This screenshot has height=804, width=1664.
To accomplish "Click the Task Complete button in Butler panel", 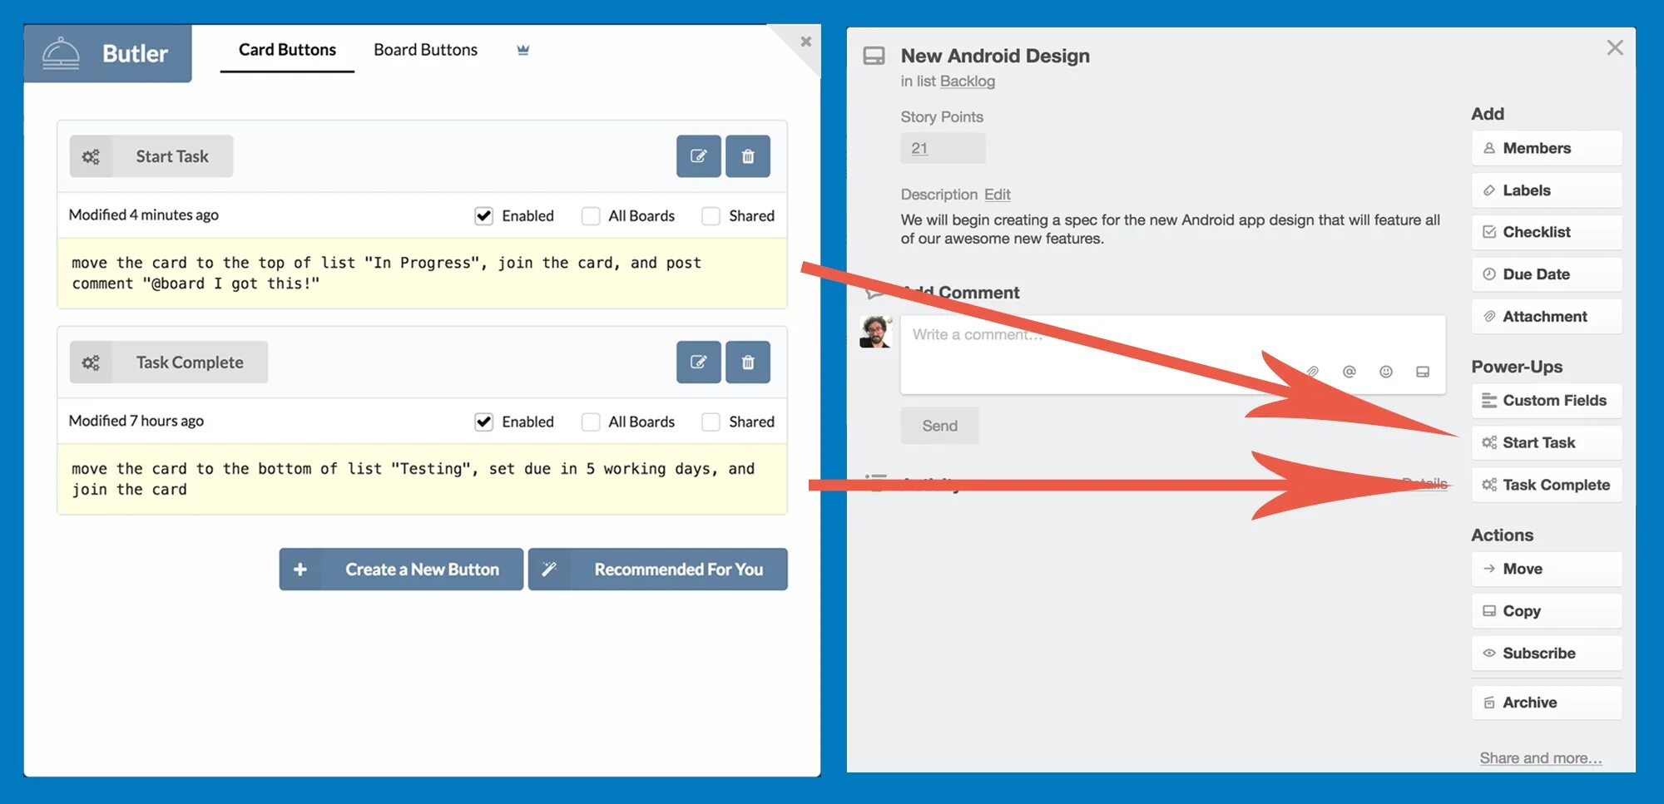I will [x=169, y=363].
